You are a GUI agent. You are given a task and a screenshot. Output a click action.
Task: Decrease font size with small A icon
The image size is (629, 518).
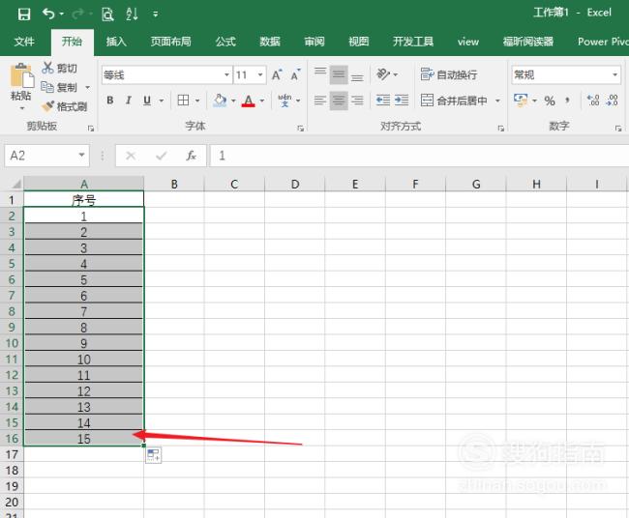[296, 75]
